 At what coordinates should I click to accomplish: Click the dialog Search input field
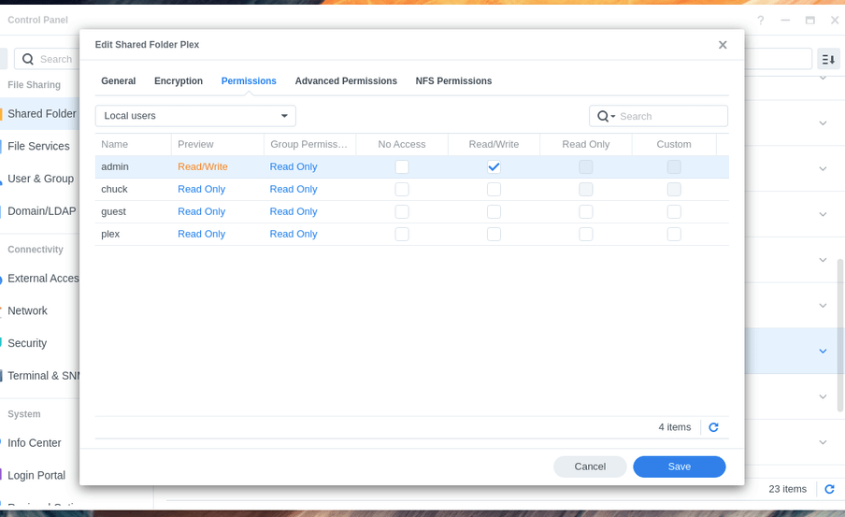(659, 117)
